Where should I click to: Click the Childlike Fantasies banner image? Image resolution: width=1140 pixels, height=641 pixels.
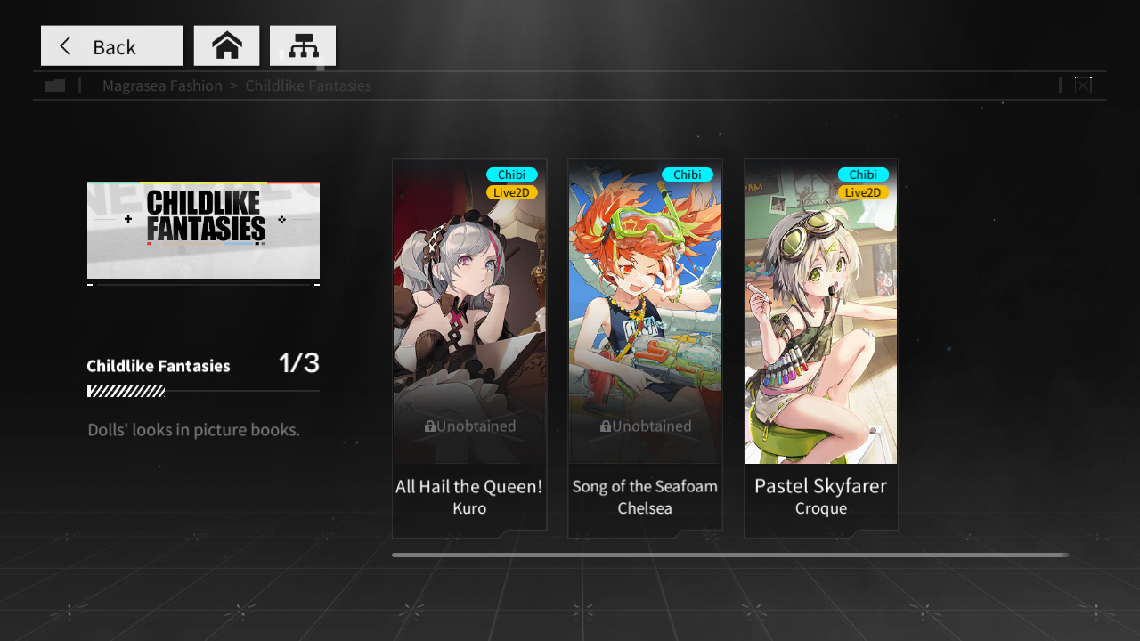[203, 231]
